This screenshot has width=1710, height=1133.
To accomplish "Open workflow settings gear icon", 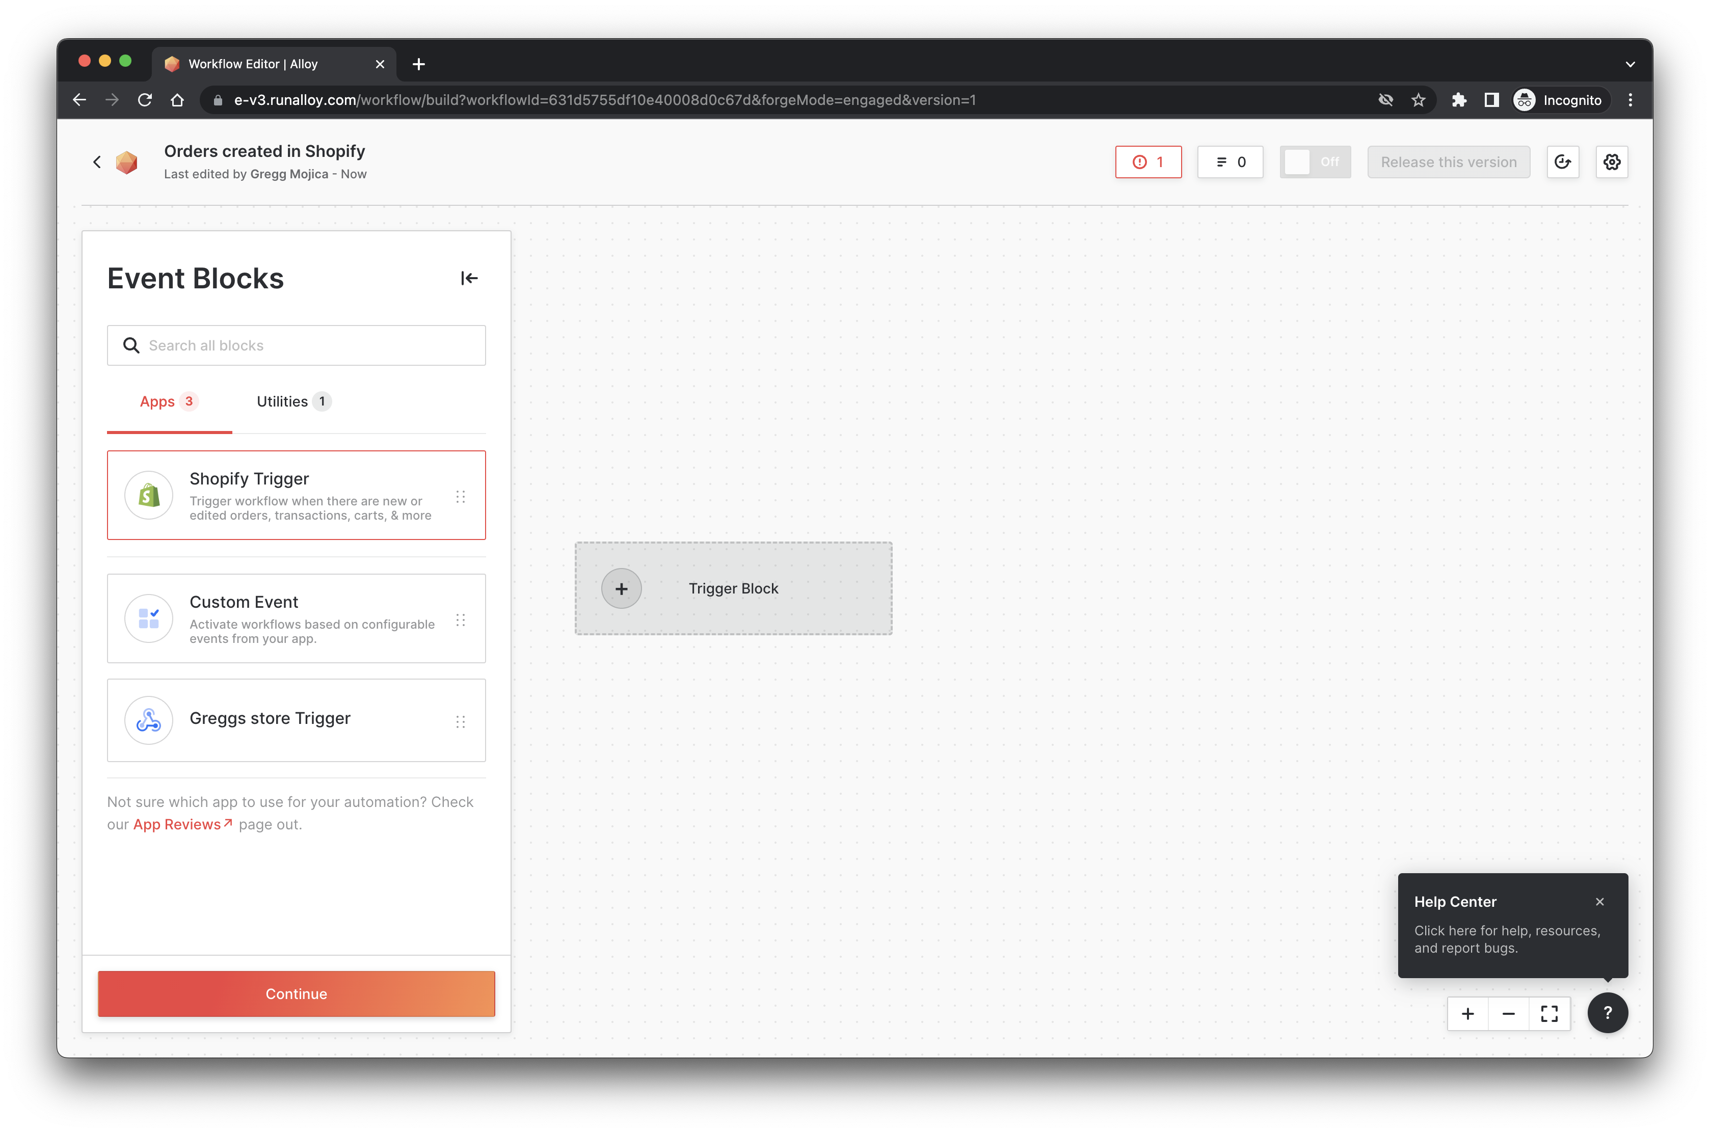I will point(1612,162).
